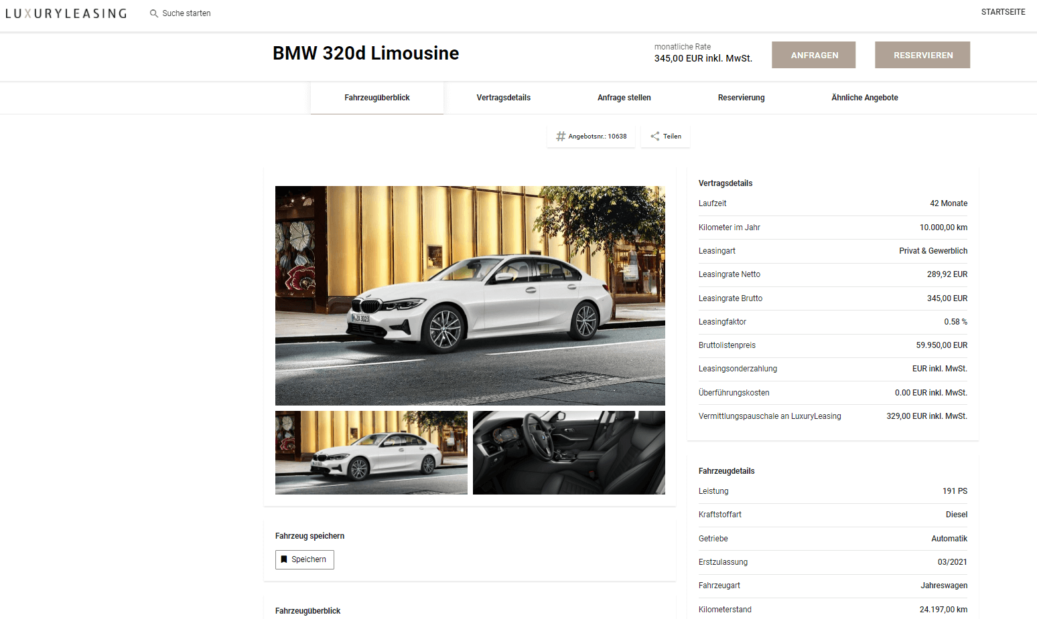
Task: Click the bookmark icon in Speichern button
Action: tap(284, 559)
